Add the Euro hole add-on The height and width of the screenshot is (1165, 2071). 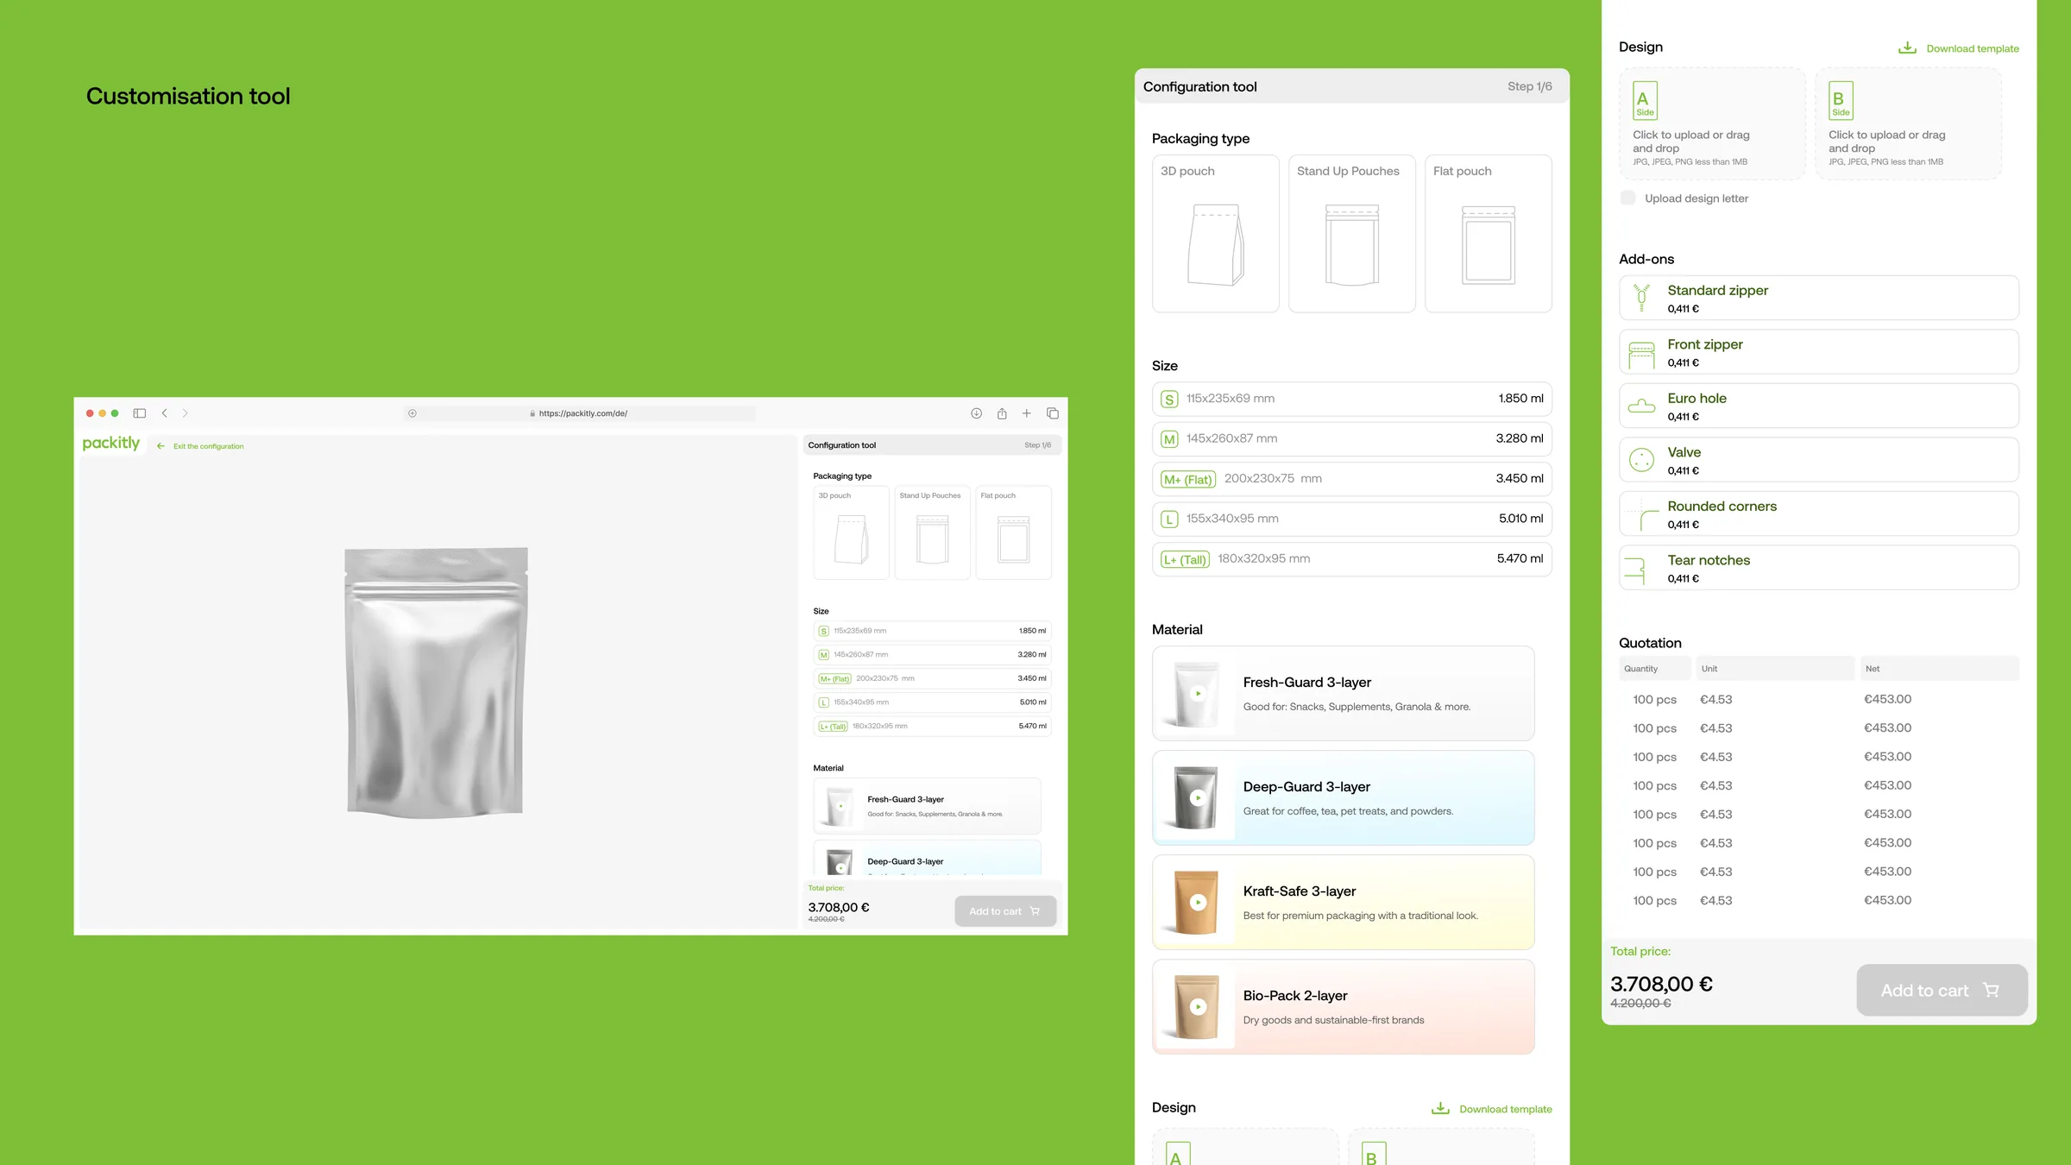click(1818, 406)
